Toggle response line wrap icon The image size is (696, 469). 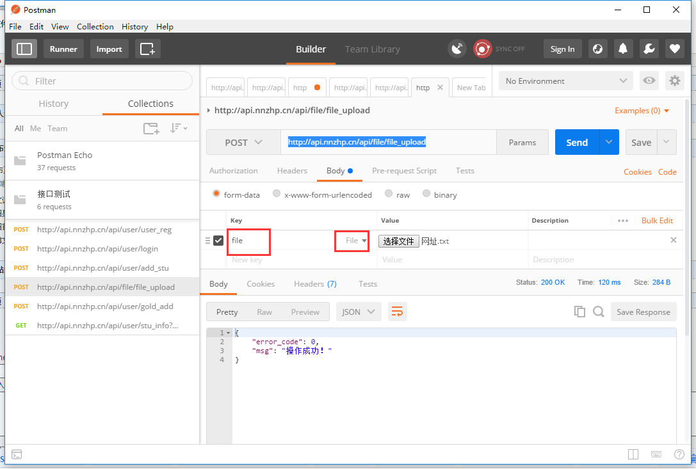[397, 312]
